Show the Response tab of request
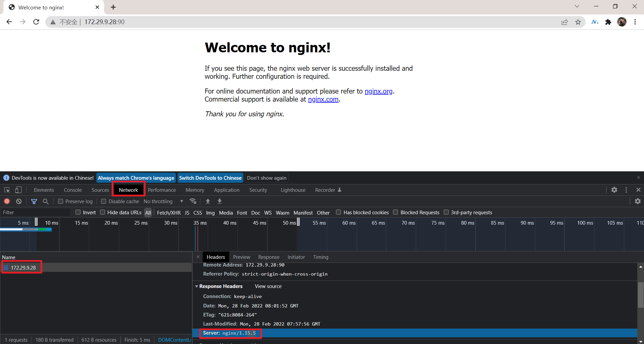This screenshot has height=344, width=644. [x=269, y=257]
